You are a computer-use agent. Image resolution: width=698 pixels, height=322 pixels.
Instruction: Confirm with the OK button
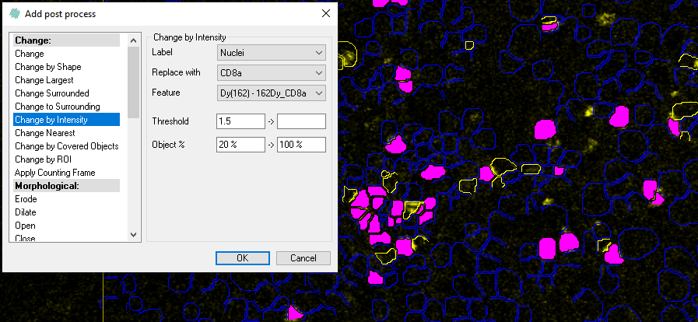click(243, 258)
